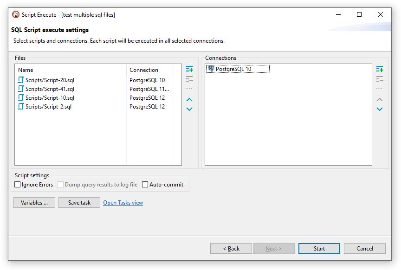Viewport: 401px width, 270px height.
Task: Remove the selected script from Files list
Action: (x=189, y=78)
